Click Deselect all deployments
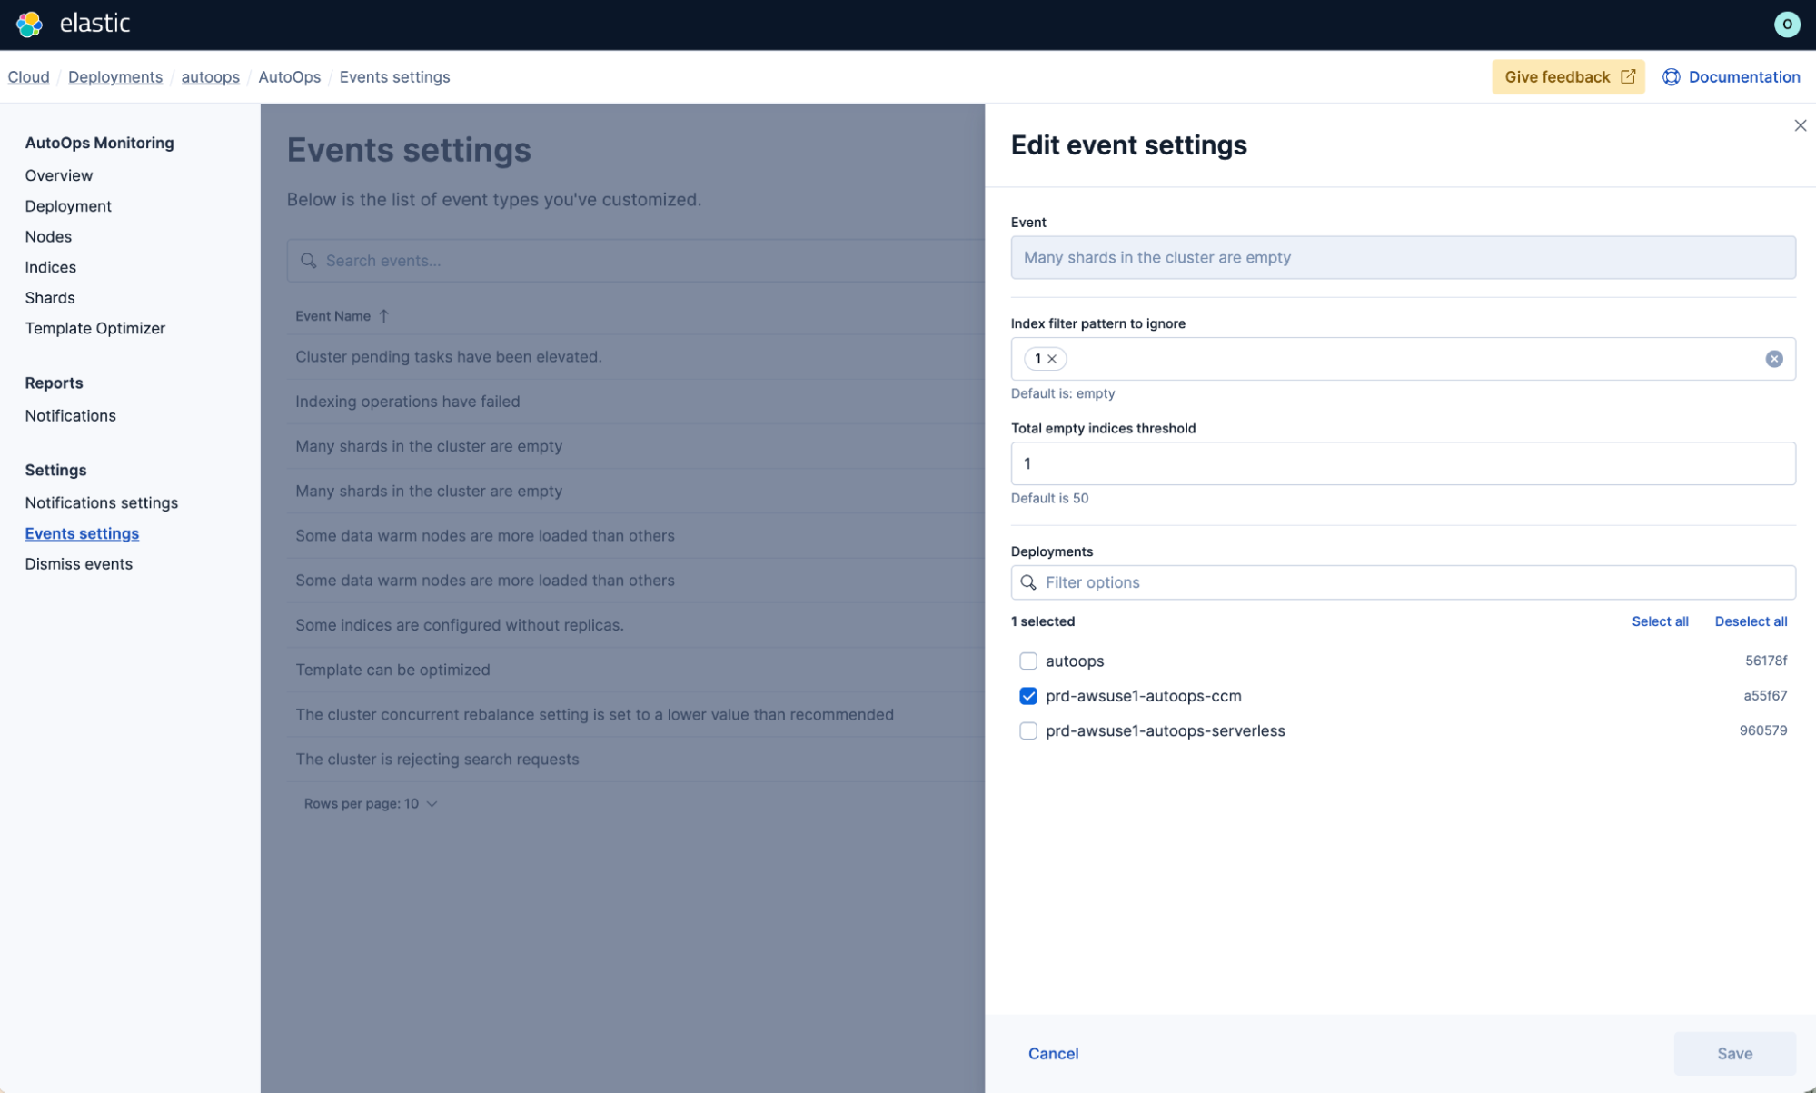The height and width of the screenshot is (1093, 1816). pos(1750,621)
